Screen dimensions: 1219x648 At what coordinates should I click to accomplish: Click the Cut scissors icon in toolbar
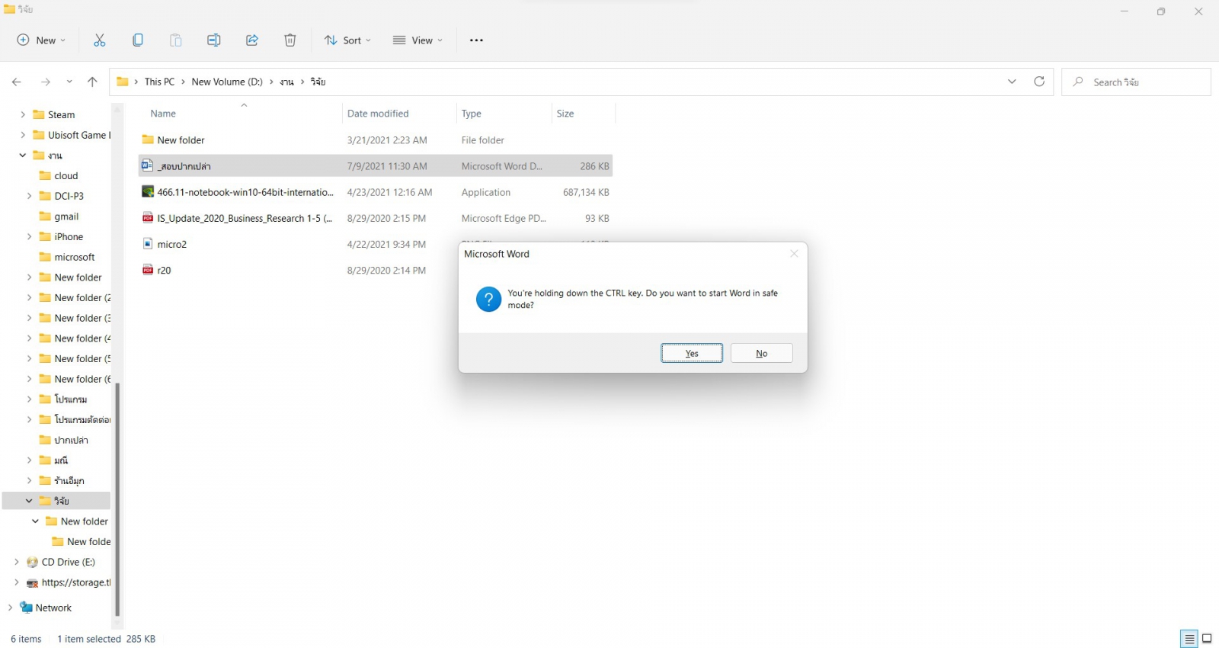coord(100,40)
